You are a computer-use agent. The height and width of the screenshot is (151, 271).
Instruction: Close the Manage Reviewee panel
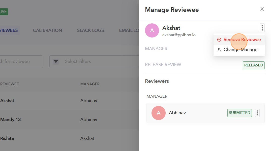tap(262, 9)
